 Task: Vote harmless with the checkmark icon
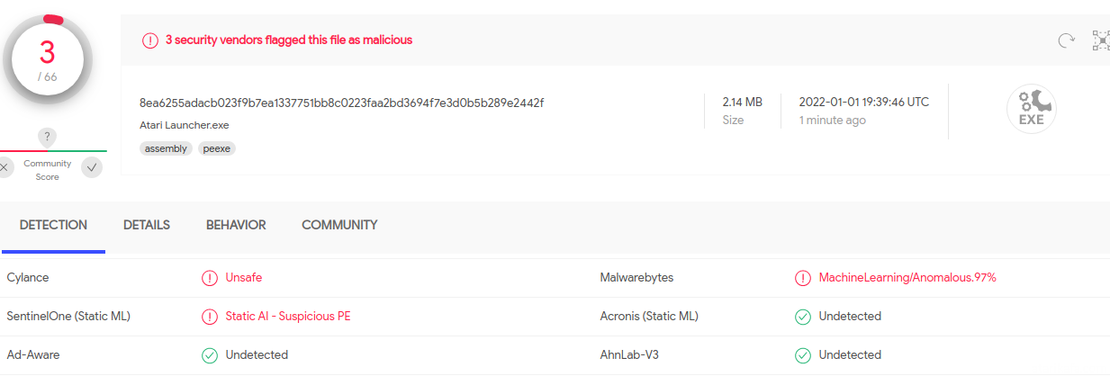click(92, 167)
